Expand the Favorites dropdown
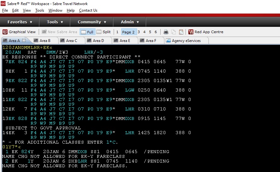This screenshot has height=172, width=280. click(x=20, y=22)
